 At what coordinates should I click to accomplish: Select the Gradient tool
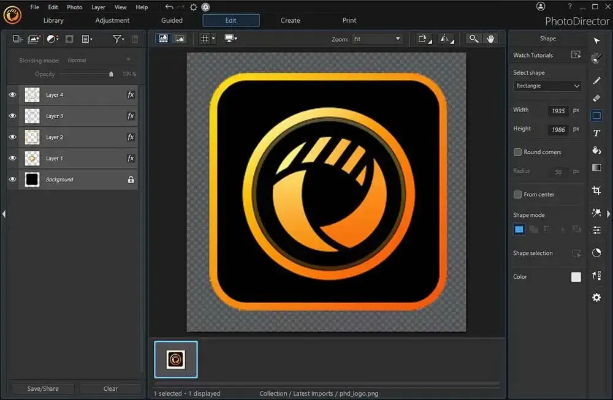pyautogui.click(x=596, y=168)
